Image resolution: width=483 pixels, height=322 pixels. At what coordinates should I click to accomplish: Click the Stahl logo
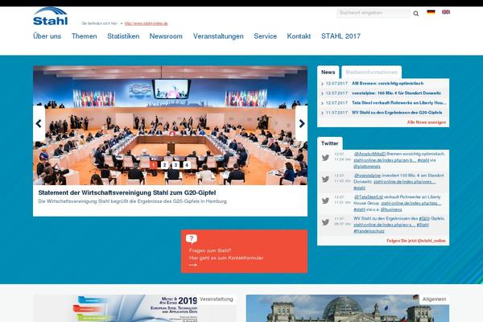pyautogui.click(x=50, y=16)
